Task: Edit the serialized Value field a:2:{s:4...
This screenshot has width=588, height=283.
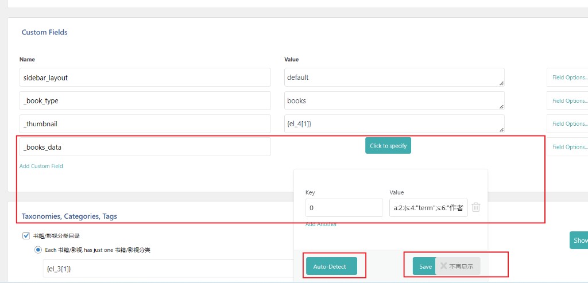Action: pos(428,208)
